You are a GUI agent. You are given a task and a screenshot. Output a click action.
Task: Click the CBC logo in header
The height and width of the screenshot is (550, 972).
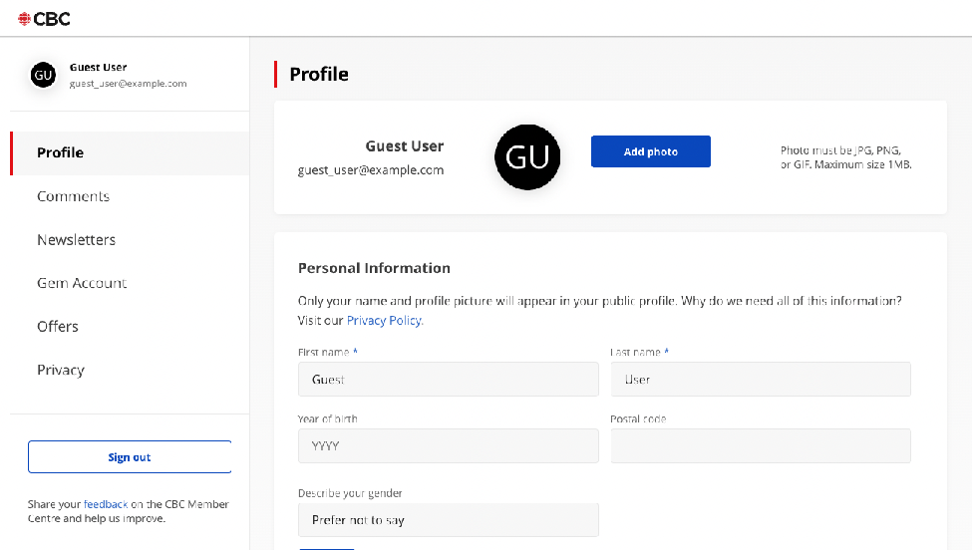pyautogui.click(x=44, y=19)
